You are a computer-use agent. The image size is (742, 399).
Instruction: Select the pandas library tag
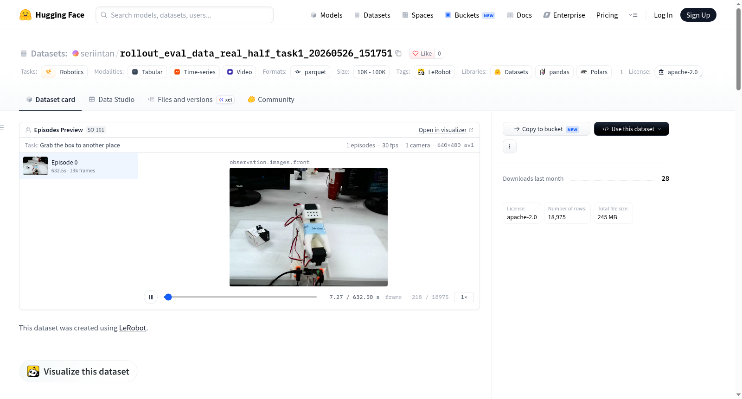(x=555, y=72)
